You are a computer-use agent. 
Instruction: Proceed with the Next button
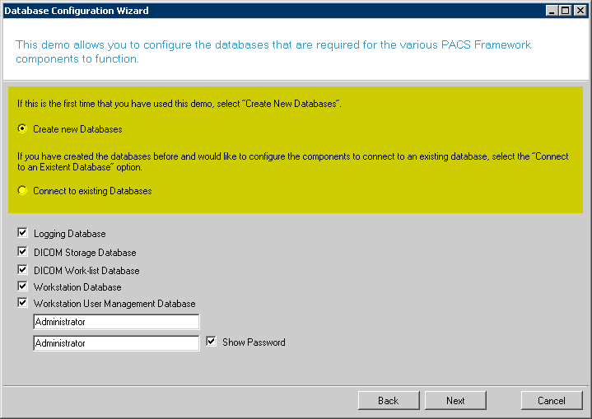[455, 401]
